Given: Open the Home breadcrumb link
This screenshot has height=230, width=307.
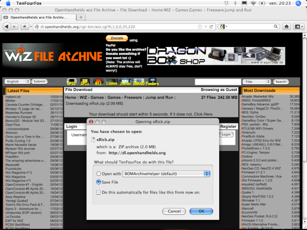Looking at the screenshot, I should [x=71, y=97].
